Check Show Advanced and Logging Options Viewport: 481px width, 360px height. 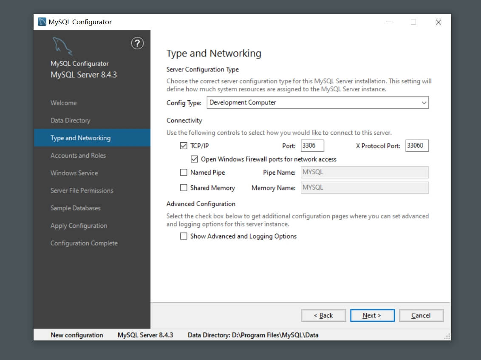(x=184, y=236)
